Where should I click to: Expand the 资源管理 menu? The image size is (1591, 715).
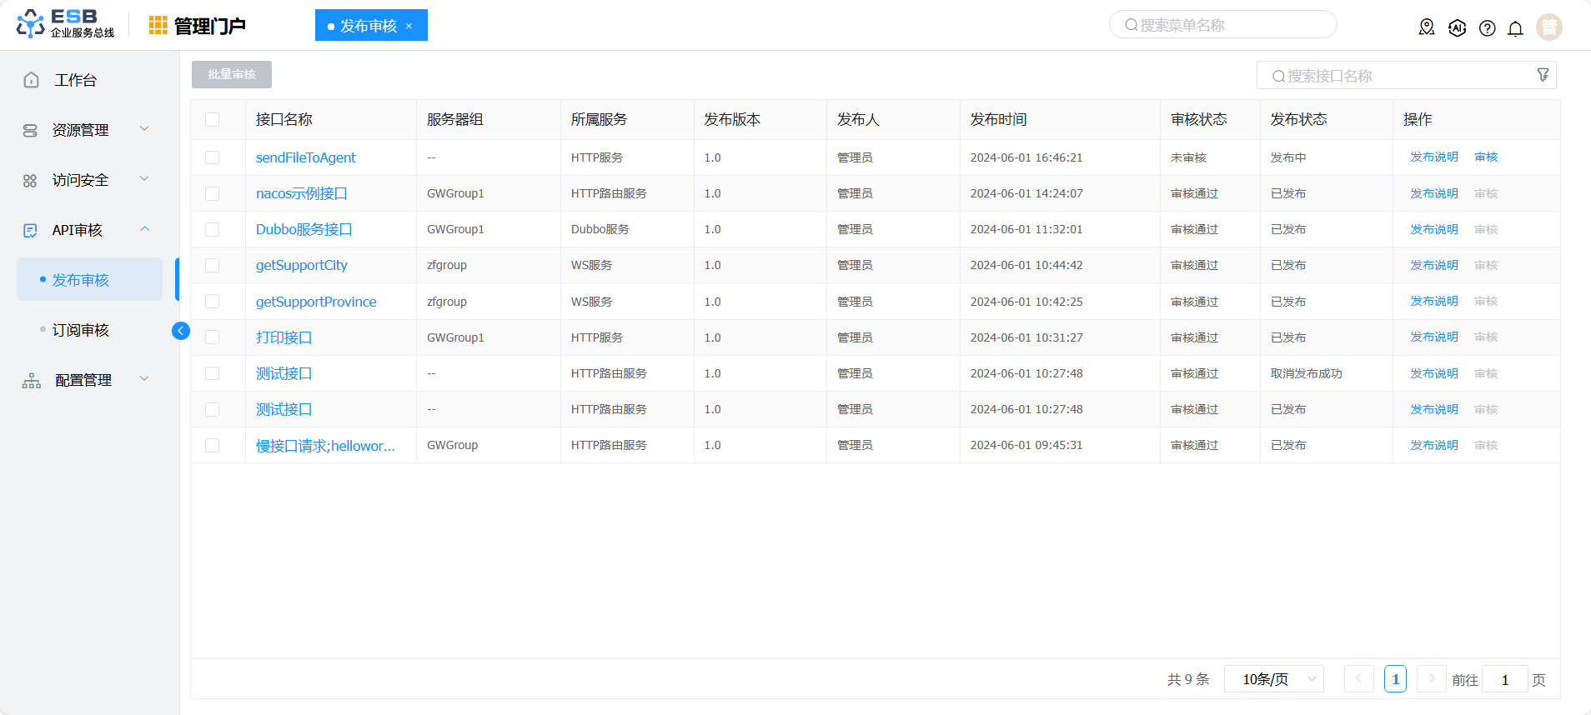[83, 130]
